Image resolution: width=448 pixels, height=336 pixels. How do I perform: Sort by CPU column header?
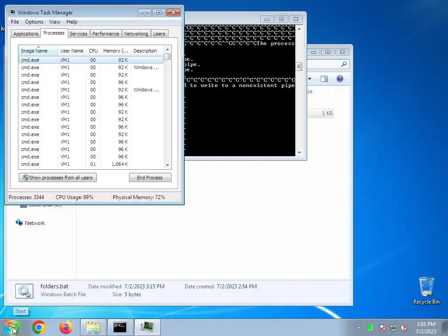point(93,51)
